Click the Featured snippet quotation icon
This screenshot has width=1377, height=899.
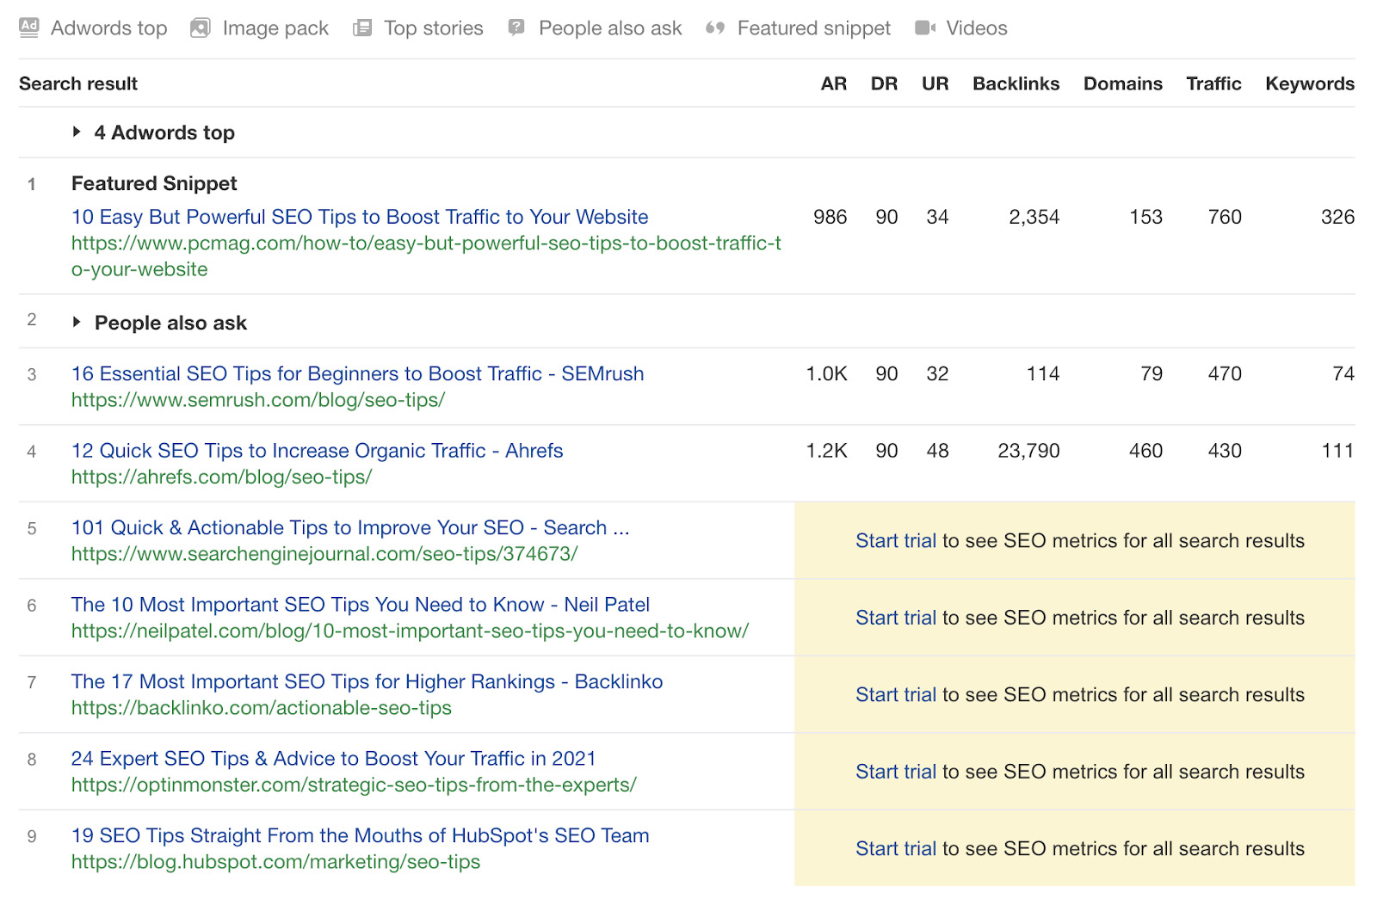pos(713,27)
